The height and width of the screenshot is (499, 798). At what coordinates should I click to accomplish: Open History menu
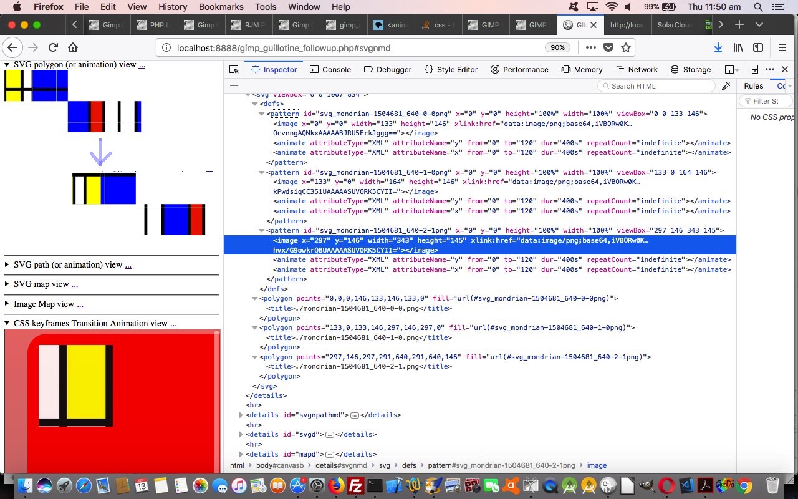point(173,7)
